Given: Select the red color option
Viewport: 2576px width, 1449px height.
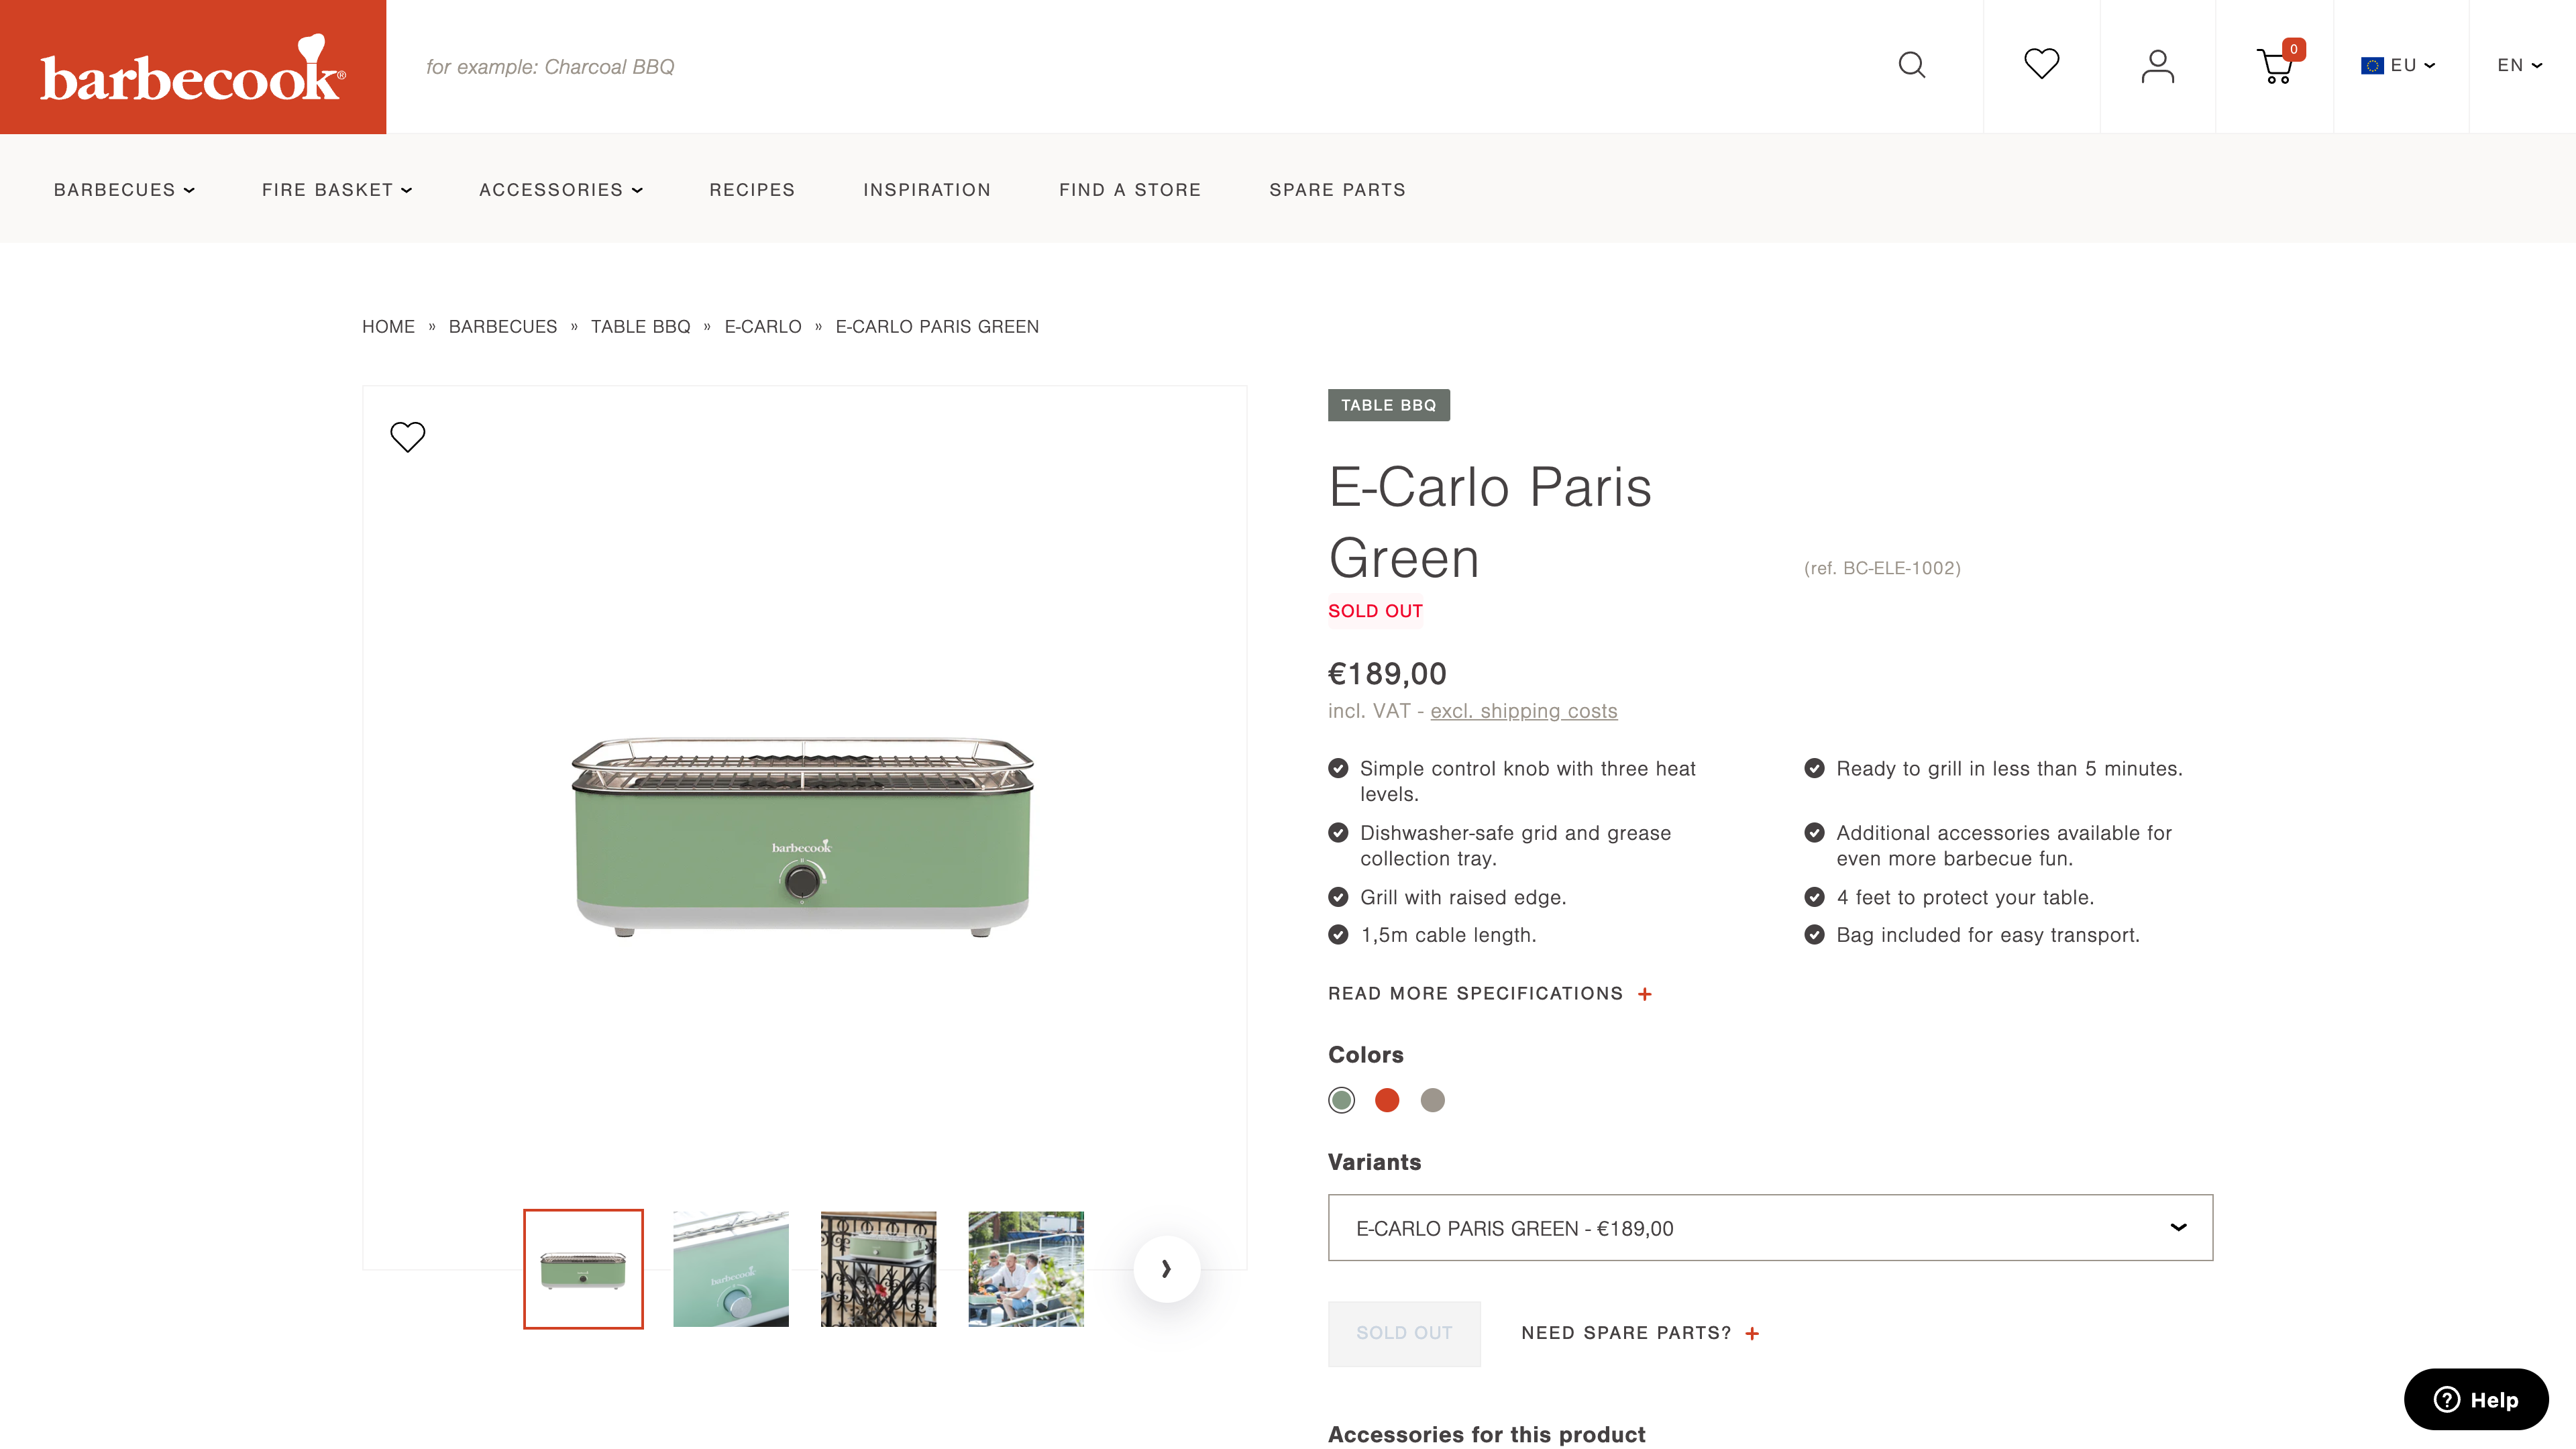Looking at the screenshot, I should pos(1386,1100).
